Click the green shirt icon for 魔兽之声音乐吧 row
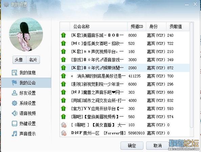This screenshot has height=152, width=201. (64, 92)
